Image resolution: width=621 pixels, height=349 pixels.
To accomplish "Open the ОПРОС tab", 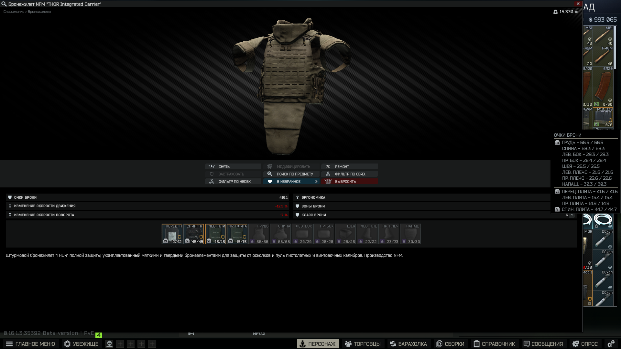I will click(585, 344).
